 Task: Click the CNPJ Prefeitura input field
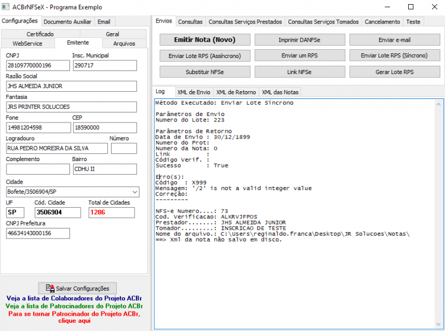[38, 233]
